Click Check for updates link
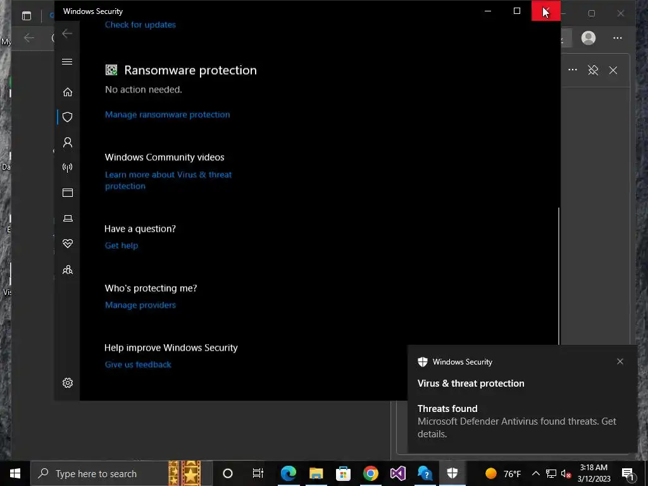This screenshot has height=486, width=648. (x=140, y=25)
